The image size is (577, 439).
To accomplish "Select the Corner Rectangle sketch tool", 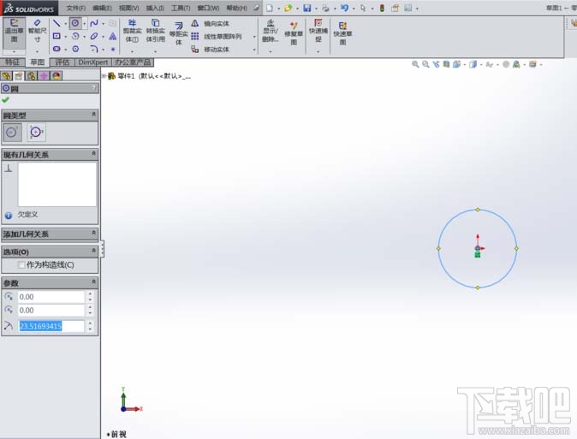I will pos(57,36).
